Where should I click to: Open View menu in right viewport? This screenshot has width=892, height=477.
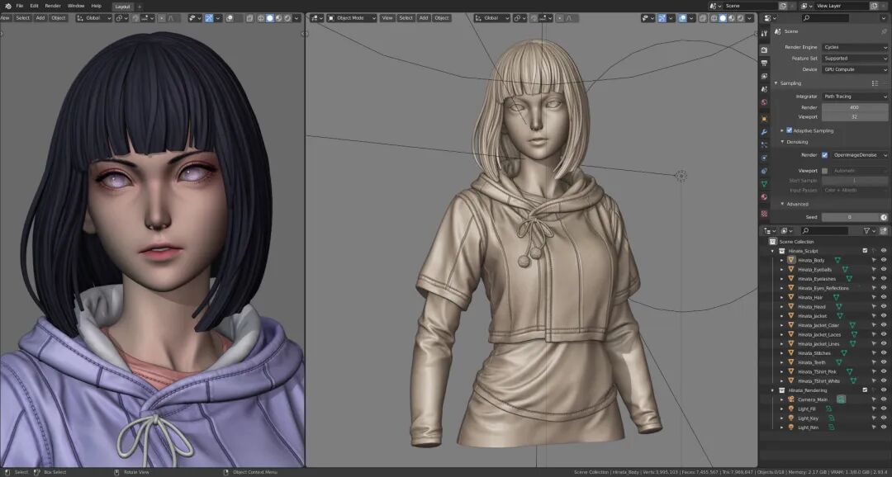click(x=387, y=18)
